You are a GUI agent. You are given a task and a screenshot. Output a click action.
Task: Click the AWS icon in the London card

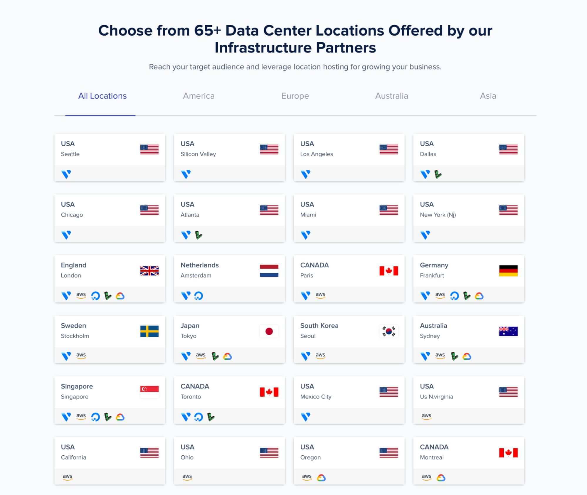click(x=81, y=295)
